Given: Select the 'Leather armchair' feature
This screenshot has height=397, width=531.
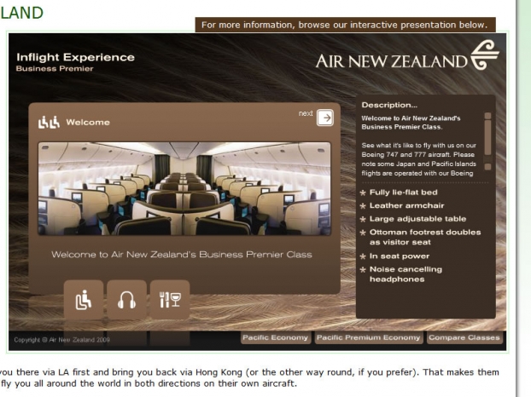Looking at the screenshot, I should click(406, 205).
